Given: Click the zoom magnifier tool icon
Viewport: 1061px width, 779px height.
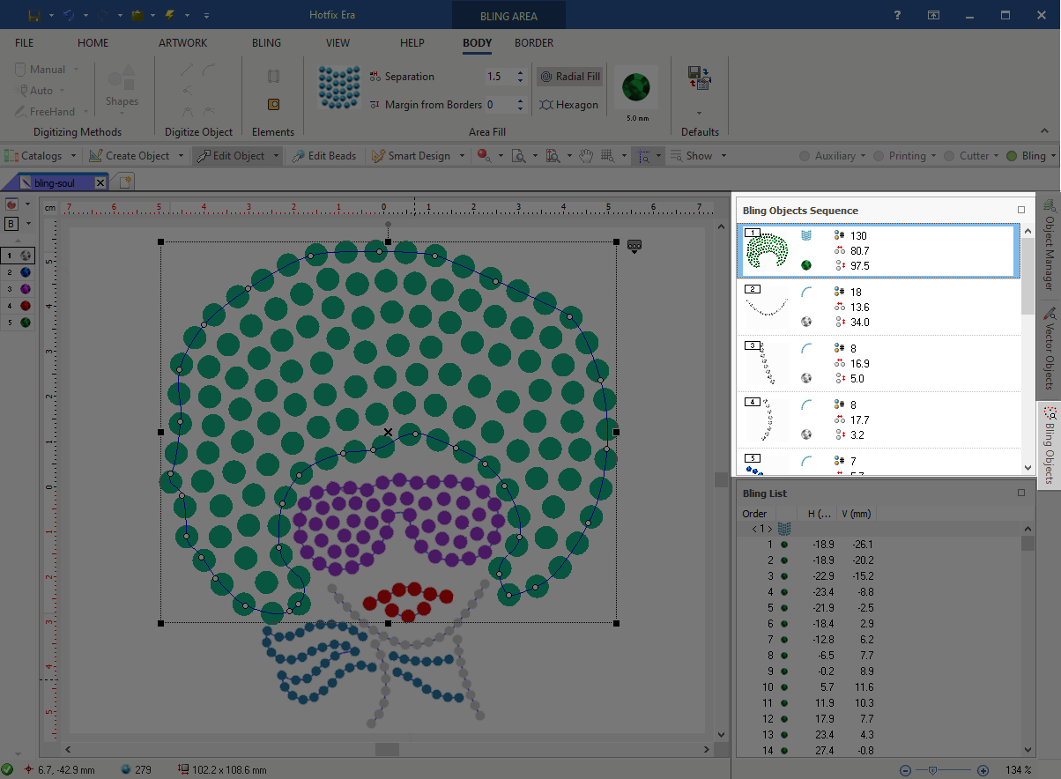Looking at the screenshot, I should (x=519, y=156).
